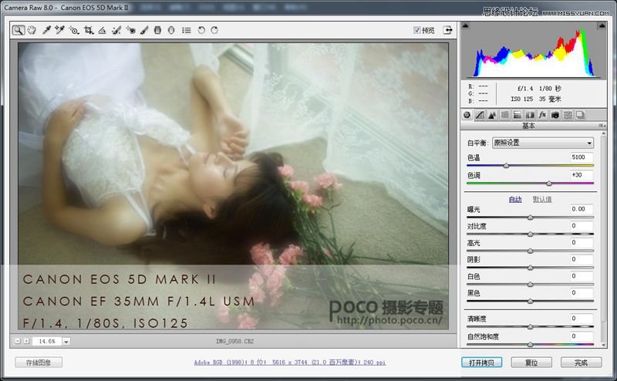
Task: Toggle highlight clipping warning in histogram
Action: [x=602, y=26]
